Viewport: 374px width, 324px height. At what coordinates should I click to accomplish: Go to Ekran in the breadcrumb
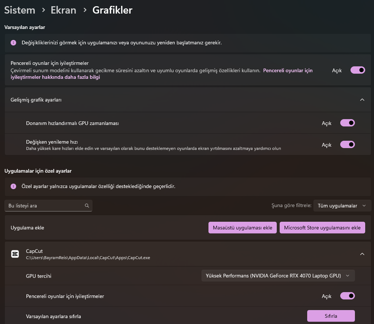[x=63, y=10]
